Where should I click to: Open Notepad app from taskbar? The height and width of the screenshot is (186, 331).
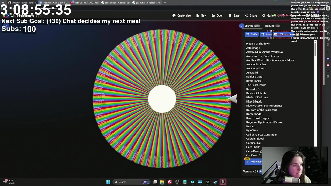tap(185, 182)
